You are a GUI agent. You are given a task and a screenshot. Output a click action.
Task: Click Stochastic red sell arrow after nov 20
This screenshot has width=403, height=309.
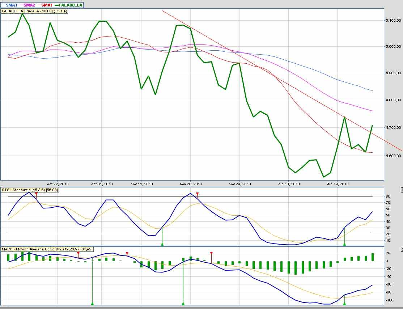point(197,194)
